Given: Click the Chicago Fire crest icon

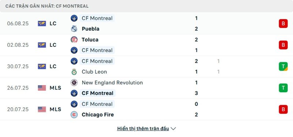Looking at the screenshot, I should pos(74,115).
